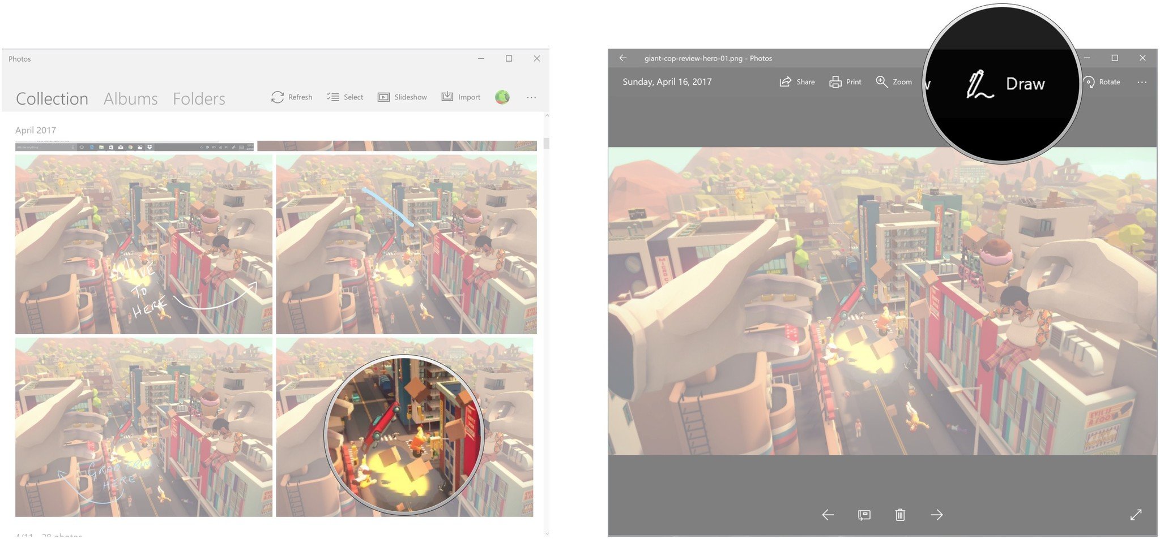Go to the previous photo
Viewport: 1160px width, 539px height.
828,515
